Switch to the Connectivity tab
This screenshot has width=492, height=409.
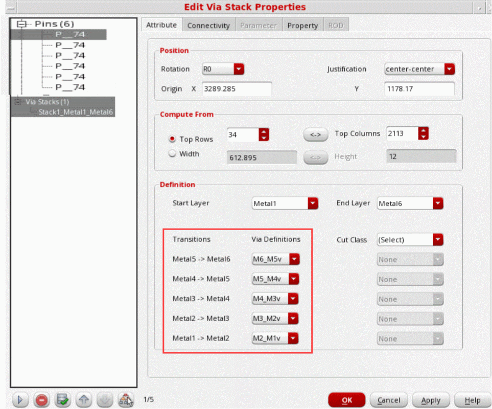[207, 26]
